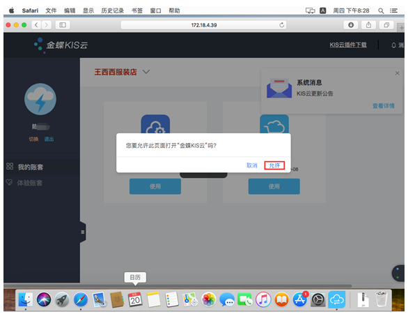This screenshot has width=408, height=314.
Task: Click 使用 on the second card
Action: click(x=274, y=186)
